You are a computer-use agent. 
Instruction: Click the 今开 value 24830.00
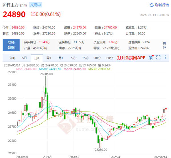(x=18, y=27)
